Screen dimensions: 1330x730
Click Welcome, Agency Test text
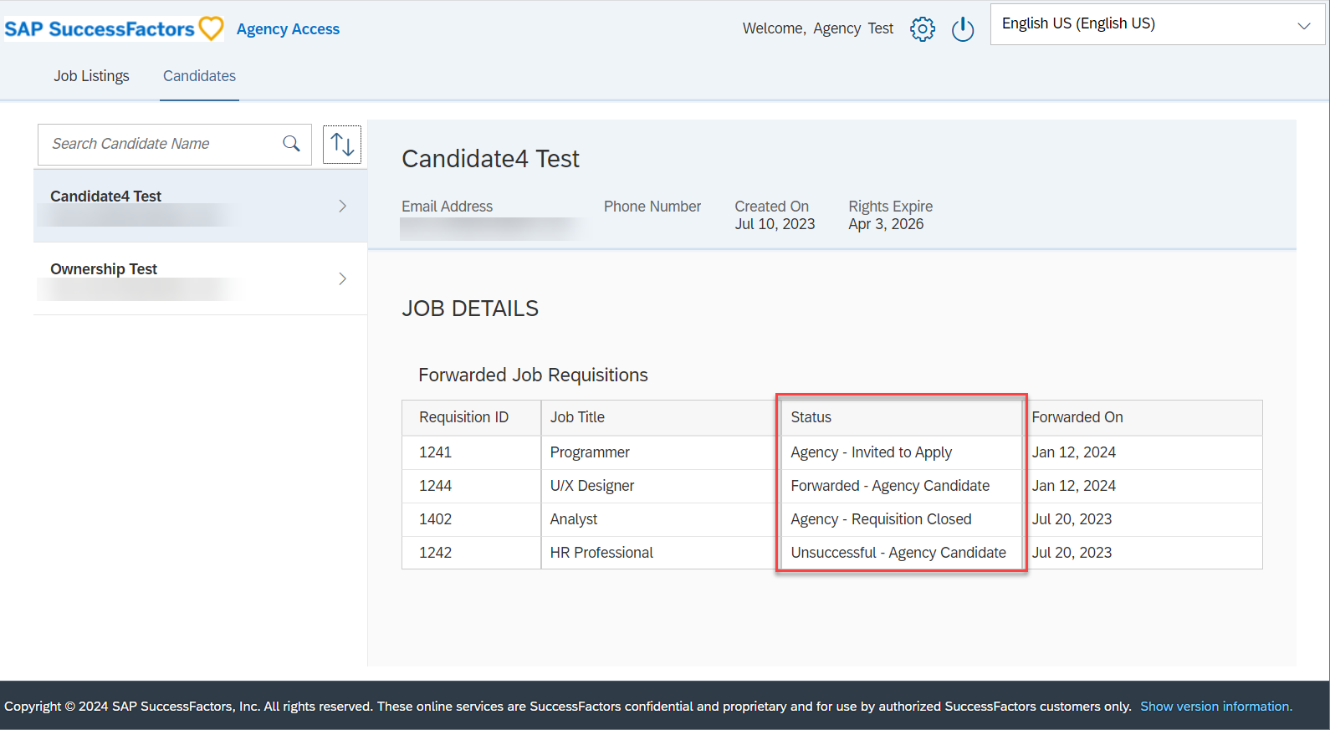[x=817, y=28]
